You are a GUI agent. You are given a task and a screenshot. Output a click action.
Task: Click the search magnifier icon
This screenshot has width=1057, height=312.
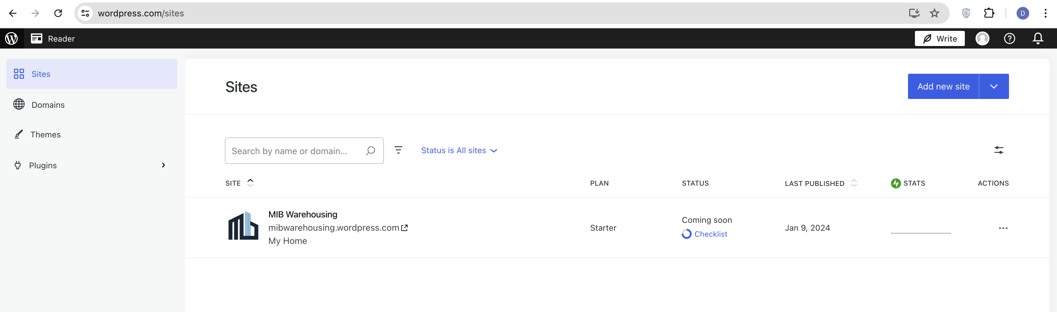coord(371,151)
